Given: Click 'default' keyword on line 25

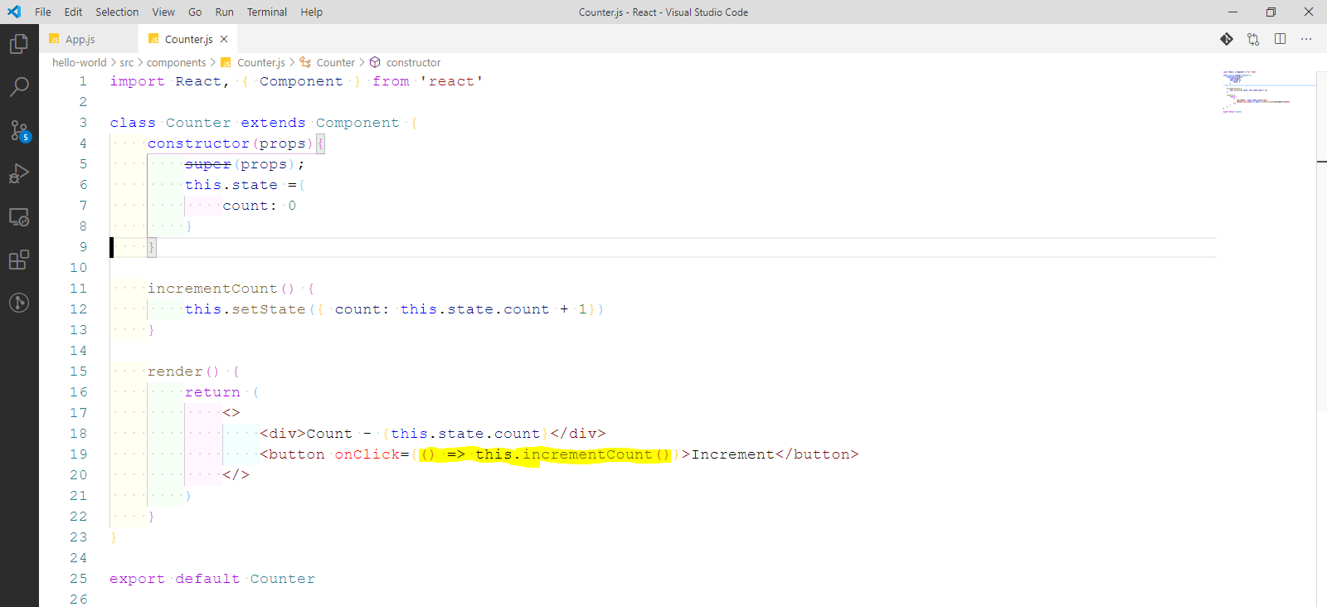Looking at the screenshot, I should coord(207,579).
